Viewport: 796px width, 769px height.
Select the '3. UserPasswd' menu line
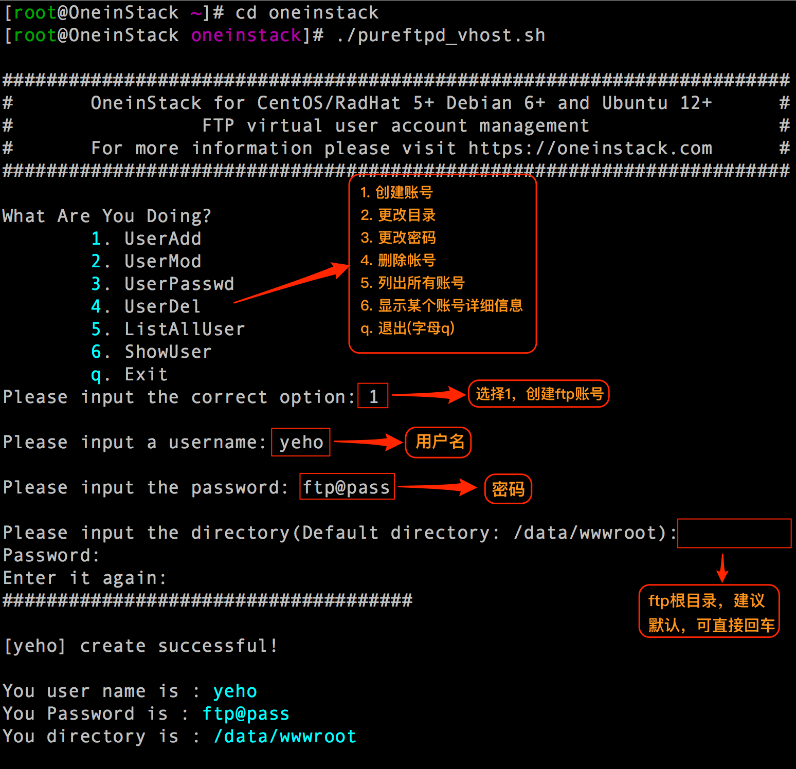pyautogui.click(x=162, y=284)
